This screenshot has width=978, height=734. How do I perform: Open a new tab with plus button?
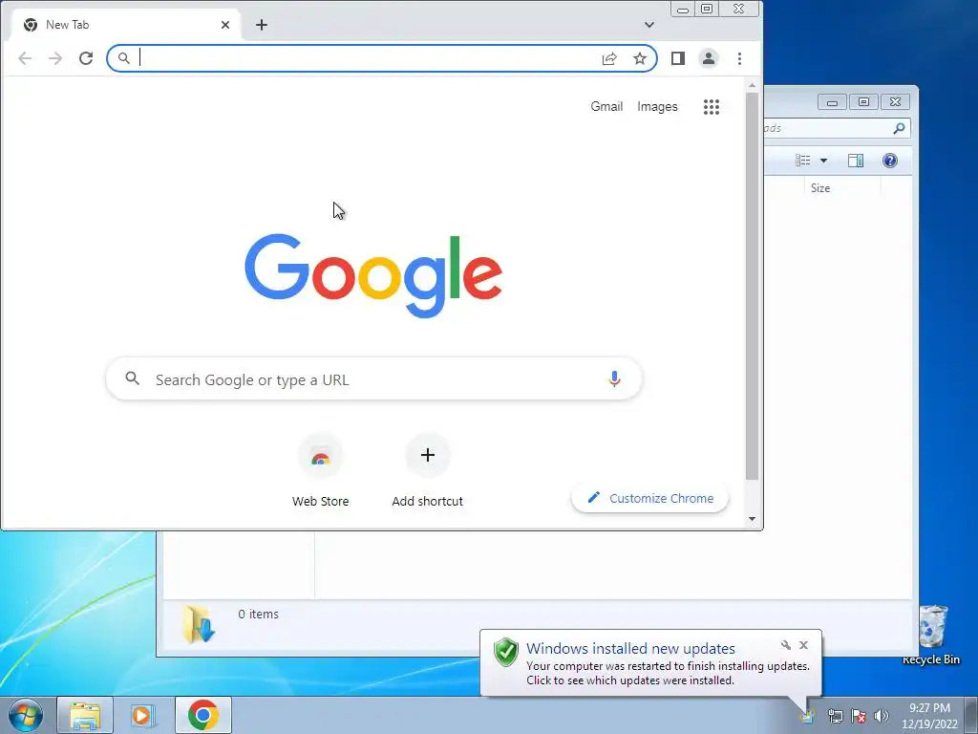pyautogui.click(x=262, y=25)
